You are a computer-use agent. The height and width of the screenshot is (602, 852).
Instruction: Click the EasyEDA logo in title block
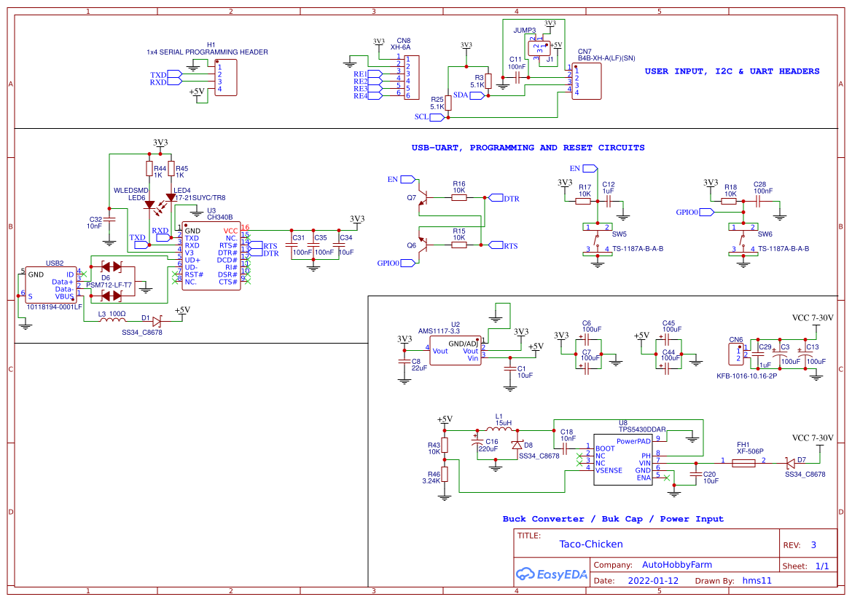point(552,574)
